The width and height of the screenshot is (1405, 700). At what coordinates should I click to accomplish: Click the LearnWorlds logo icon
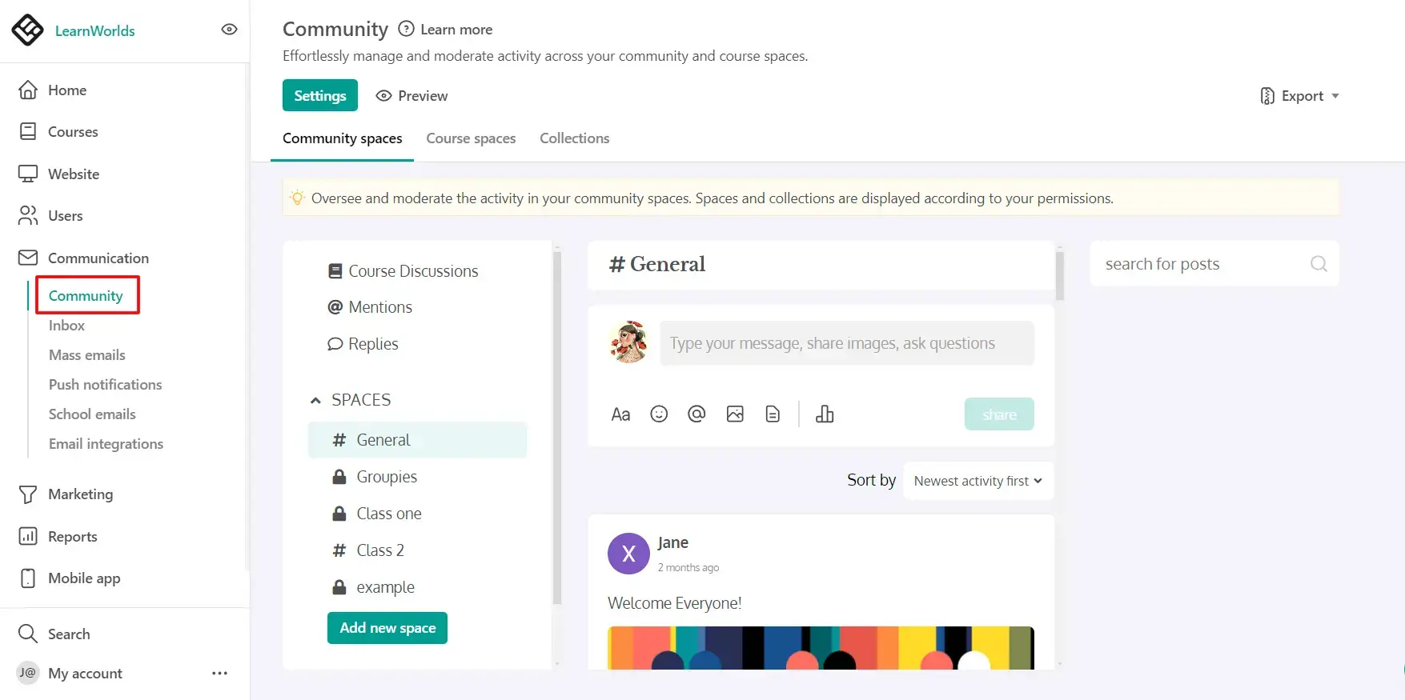pyautogui.click(x=28, y=30)
